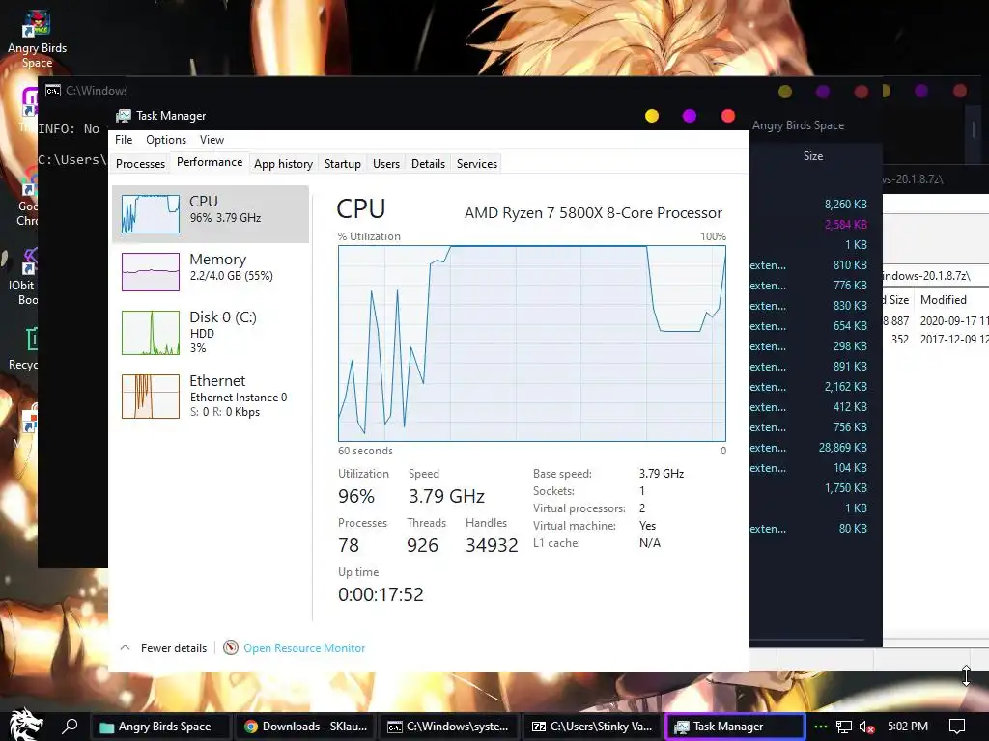Select the 2020-09-17 row in 7-Zip
The width and height of the screenshot is (989, 741).
tap(936, 320)
